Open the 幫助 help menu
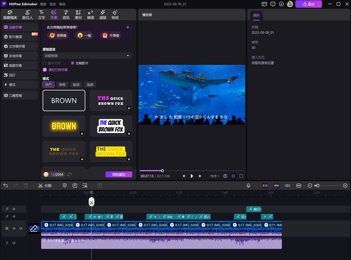The image size is (351, 260). click(x=62, y=4)
